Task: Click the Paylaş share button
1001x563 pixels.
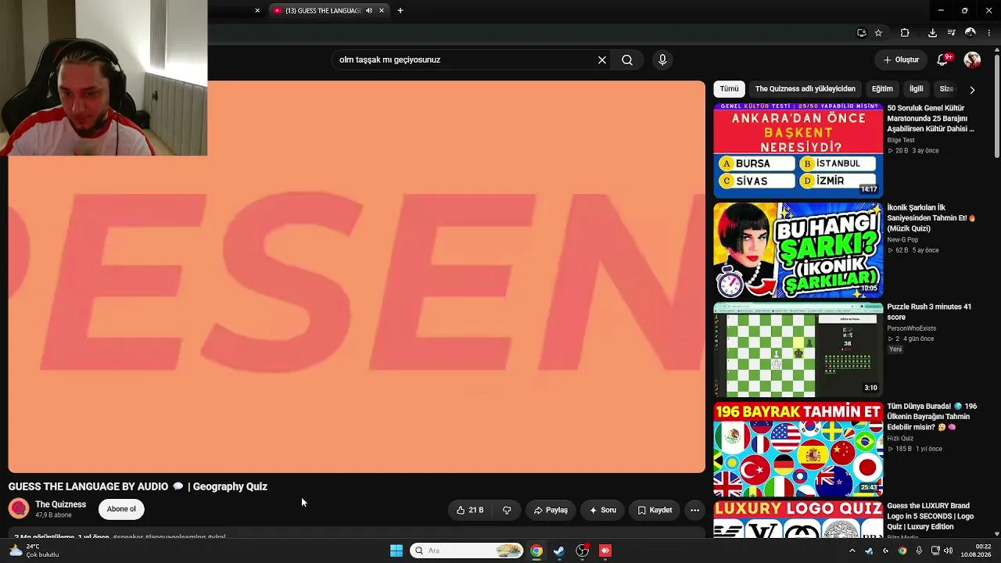Action: pos(551,510)
